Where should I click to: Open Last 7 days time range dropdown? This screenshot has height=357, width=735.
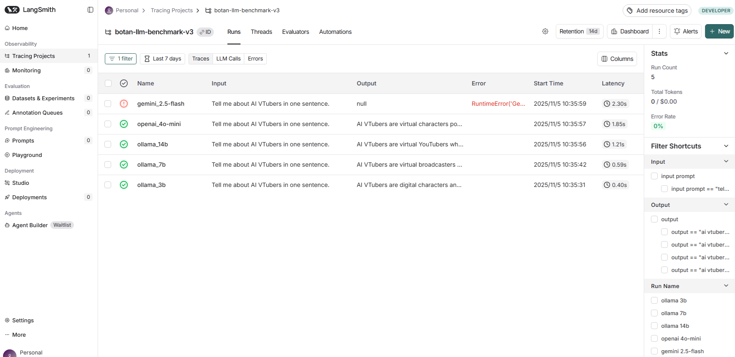point(162,59)
